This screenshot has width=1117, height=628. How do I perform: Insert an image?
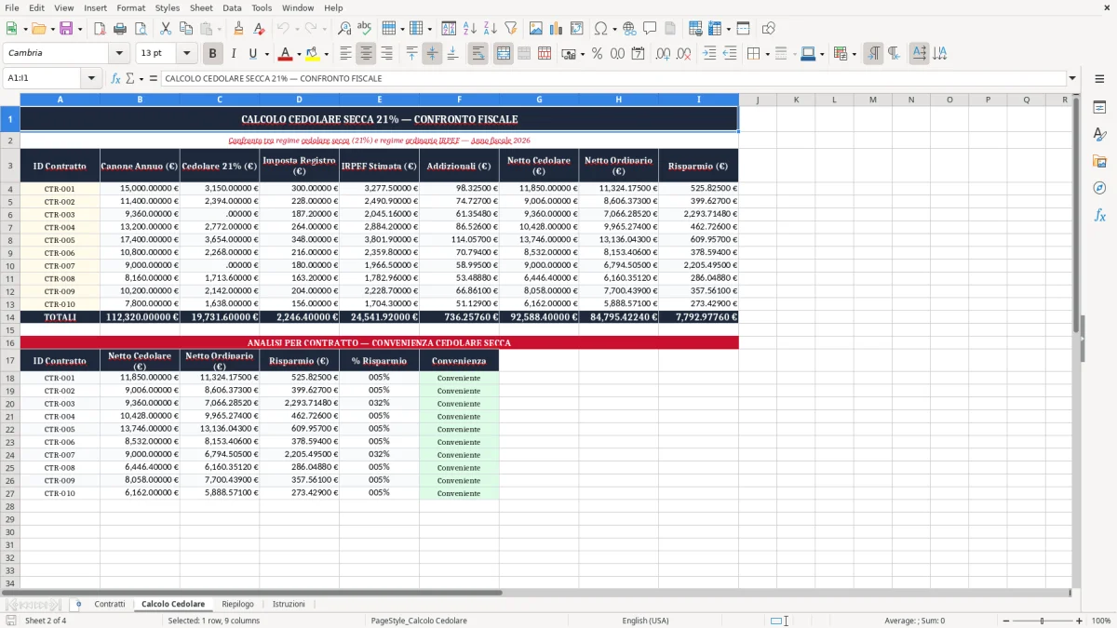point(536,29)
